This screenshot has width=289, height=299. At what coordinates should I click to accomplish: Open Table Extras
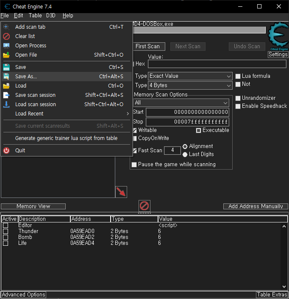tap(272, 295)
